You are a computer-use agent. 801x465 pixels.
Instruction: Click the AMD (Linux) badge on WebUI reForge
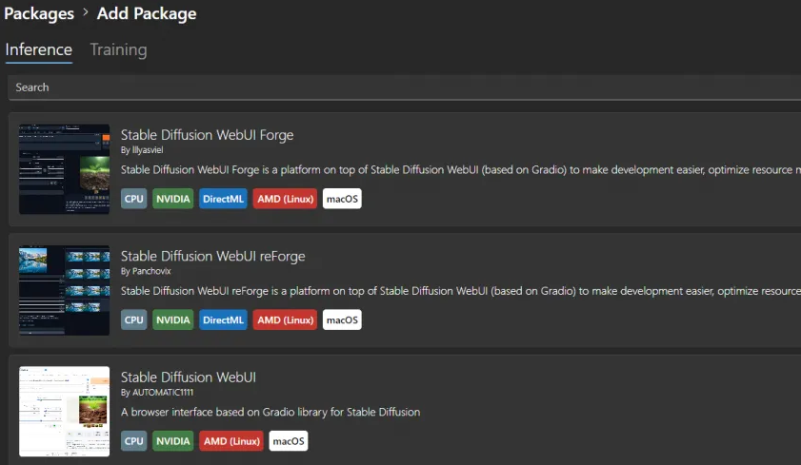click(x=285, y=320)
